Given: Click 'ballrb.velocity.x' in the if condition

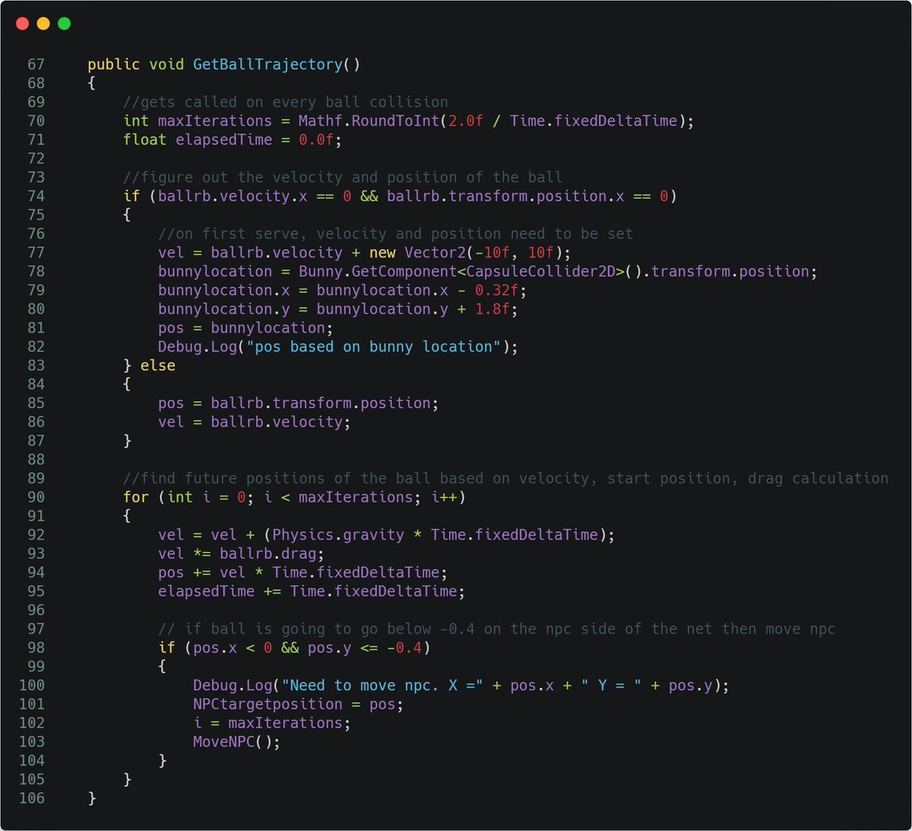Looking at the screenshot, I should click(x=233, y=196).
